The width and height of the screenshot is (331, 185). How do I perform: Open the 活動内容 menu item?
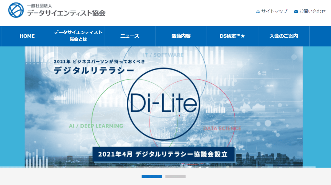point(181,36)
